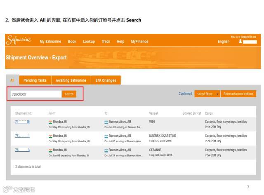Image resolution: width=264 pixels, height=195 pixels.
Task: Click cargo text 'in1× 20ft Dry'
Action: pos(213,127)
